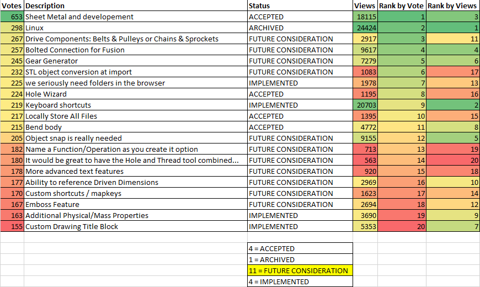Select the '1 = ARCHIVED' summary cell
This screenshot has height=287, width=480.
[300, 259]
